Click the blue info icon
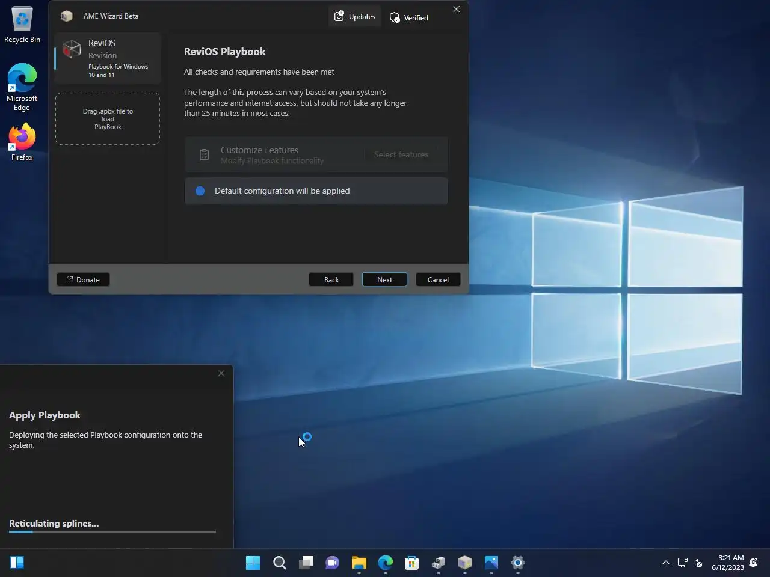 200,191
